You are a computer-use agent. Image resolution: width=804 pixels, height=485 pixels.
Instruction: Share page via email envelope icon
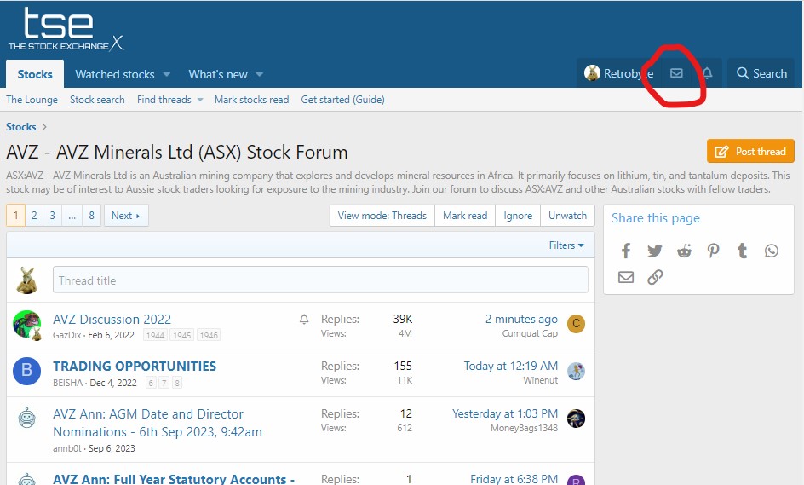coord(625,277)
